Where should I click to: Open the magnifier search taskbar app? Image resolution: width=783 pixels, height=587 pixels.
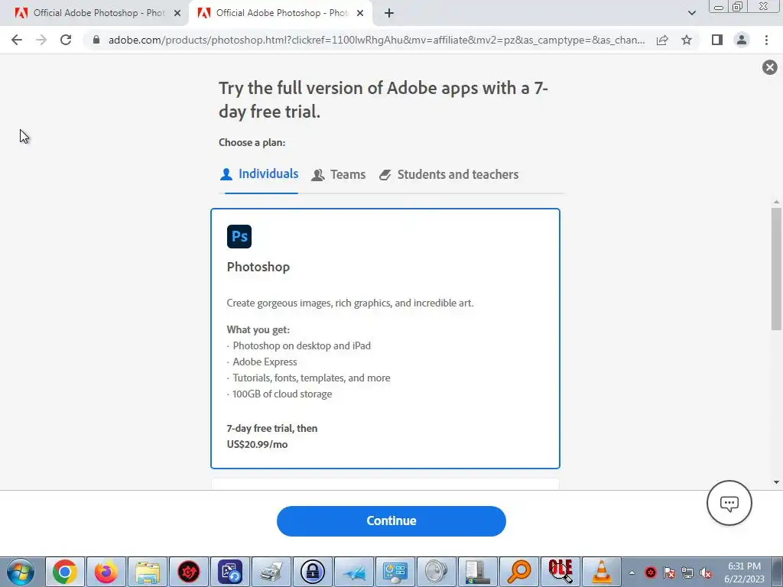pyautogui.click(x=519, y=572)
